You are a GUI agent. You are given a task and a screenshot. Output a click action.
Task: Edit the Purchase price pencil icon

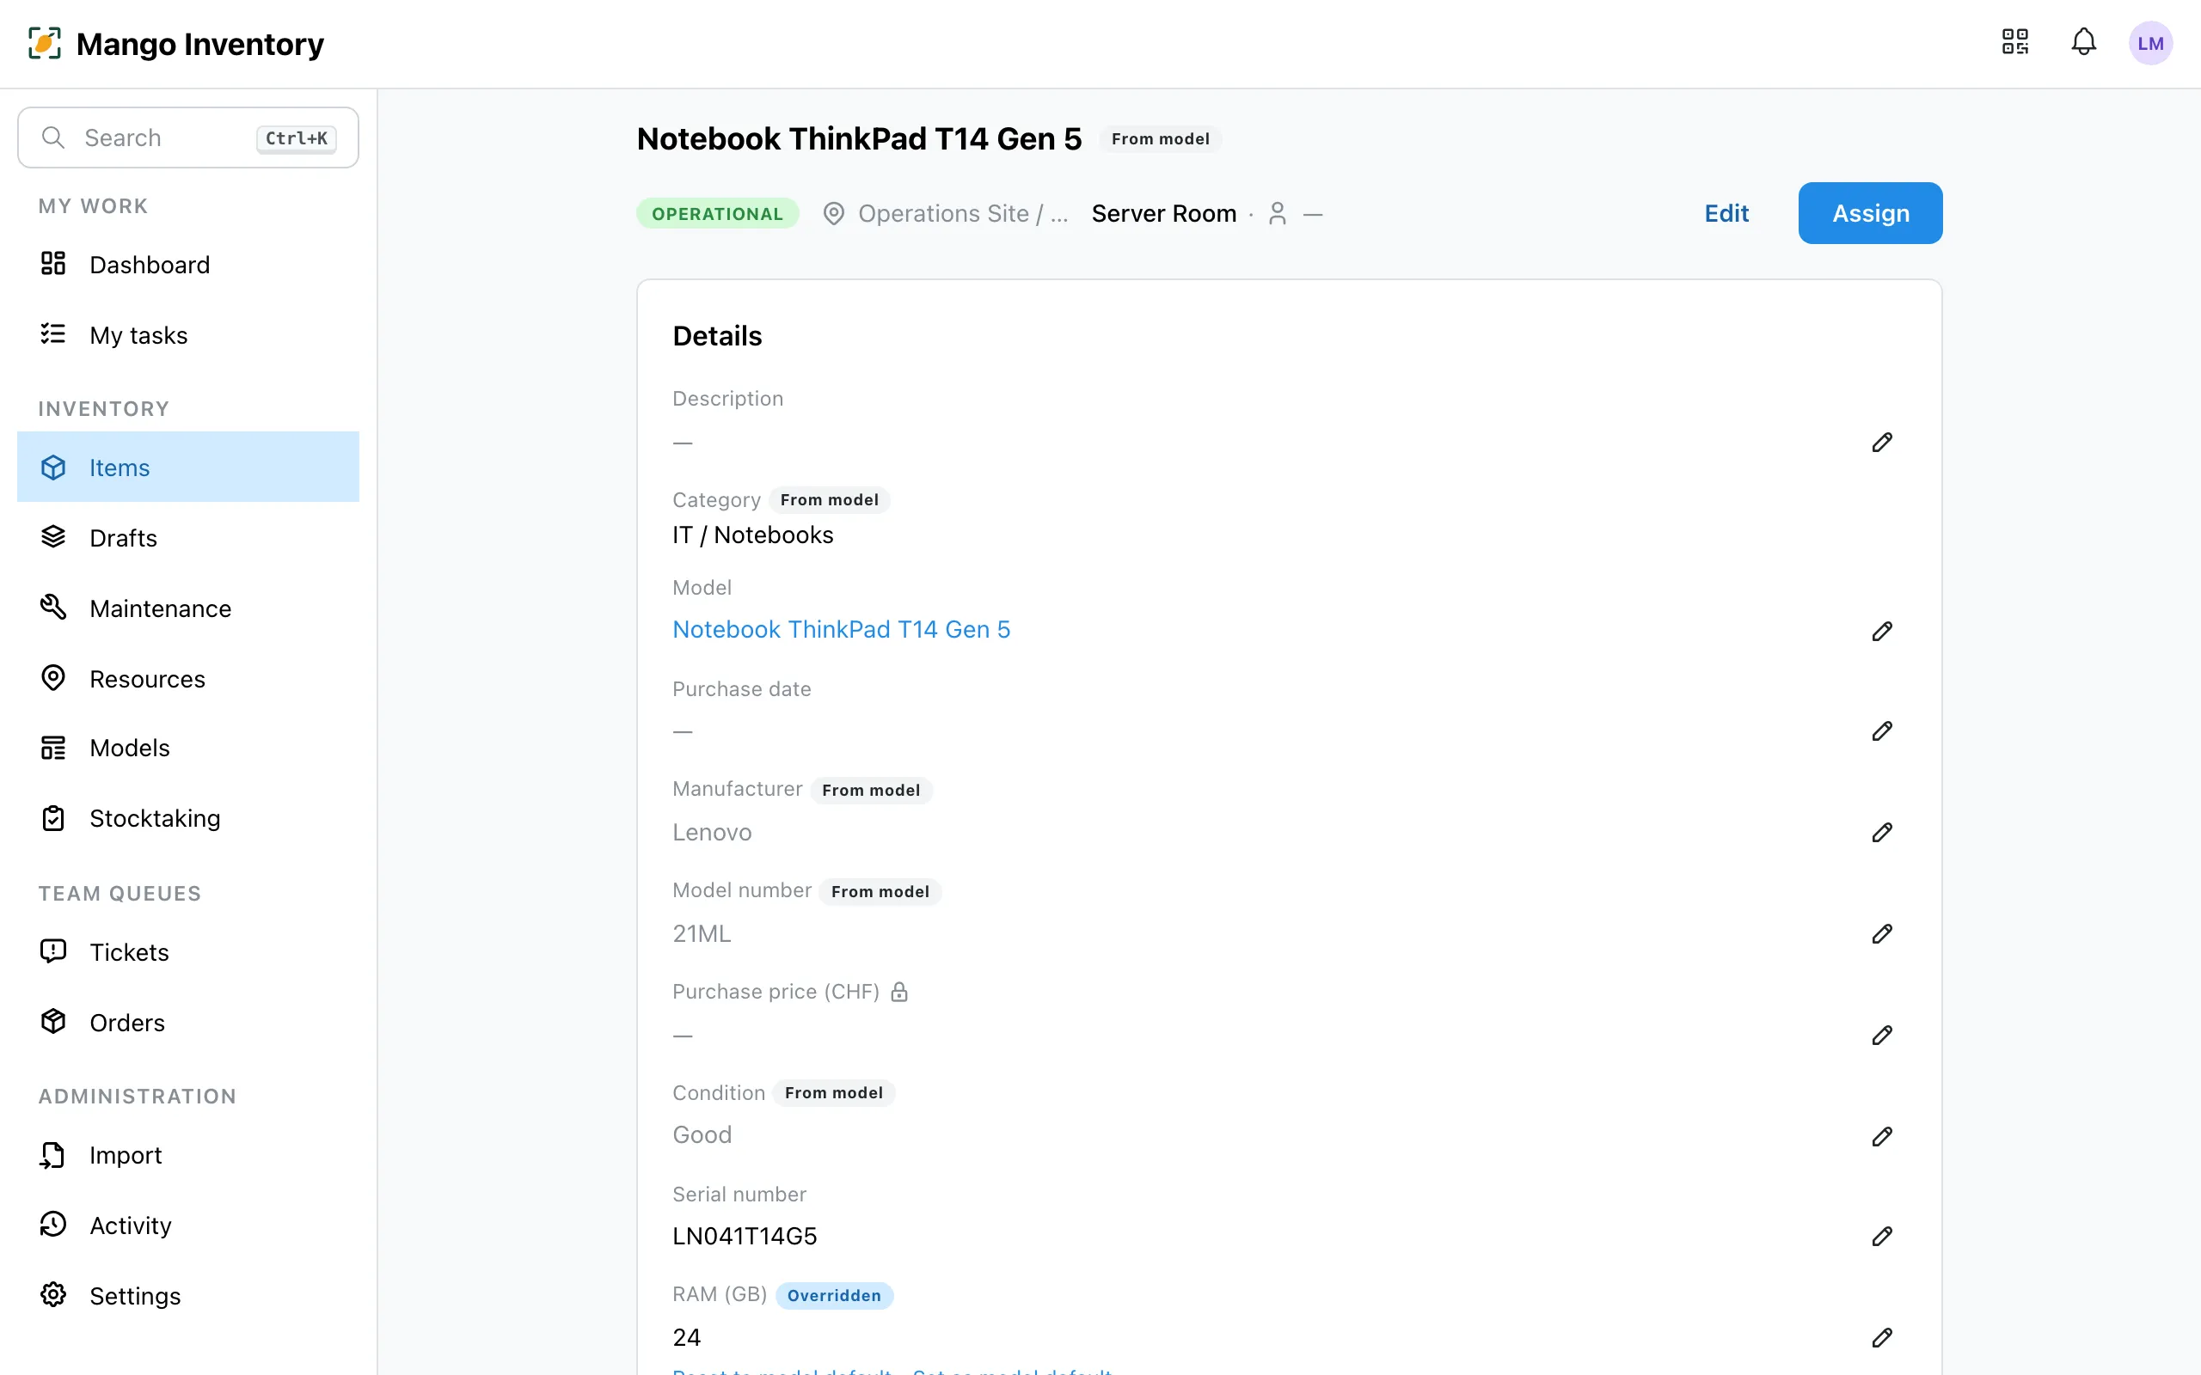pyautogui.click(x=1882, y=1035)
